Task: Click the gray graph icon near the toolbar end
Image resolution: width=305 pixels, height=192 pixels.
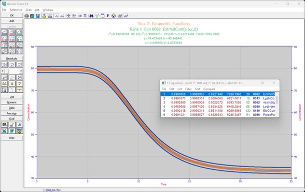Action: click(x=120, y=16)
